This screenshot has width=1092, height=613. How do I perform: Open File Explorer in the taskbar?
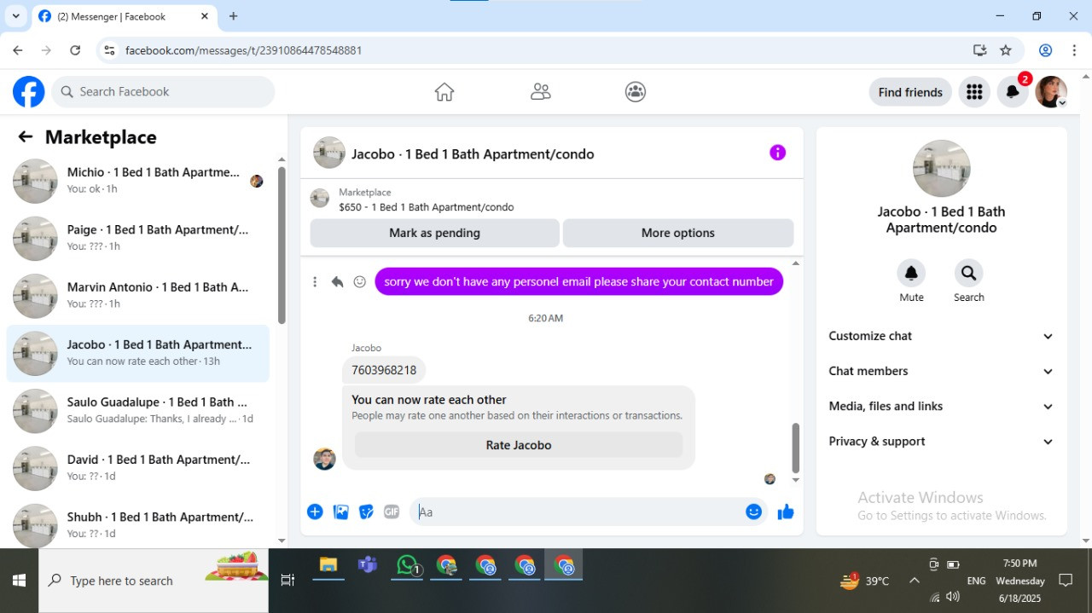tap(328, 565)
